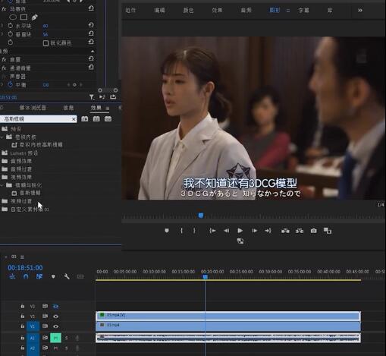Expand the 垂直块 parameter arrow

2,34
